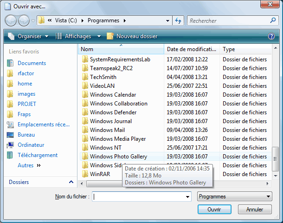Open the Bureau favorite link
283x223 pixels.
point(26,135)
